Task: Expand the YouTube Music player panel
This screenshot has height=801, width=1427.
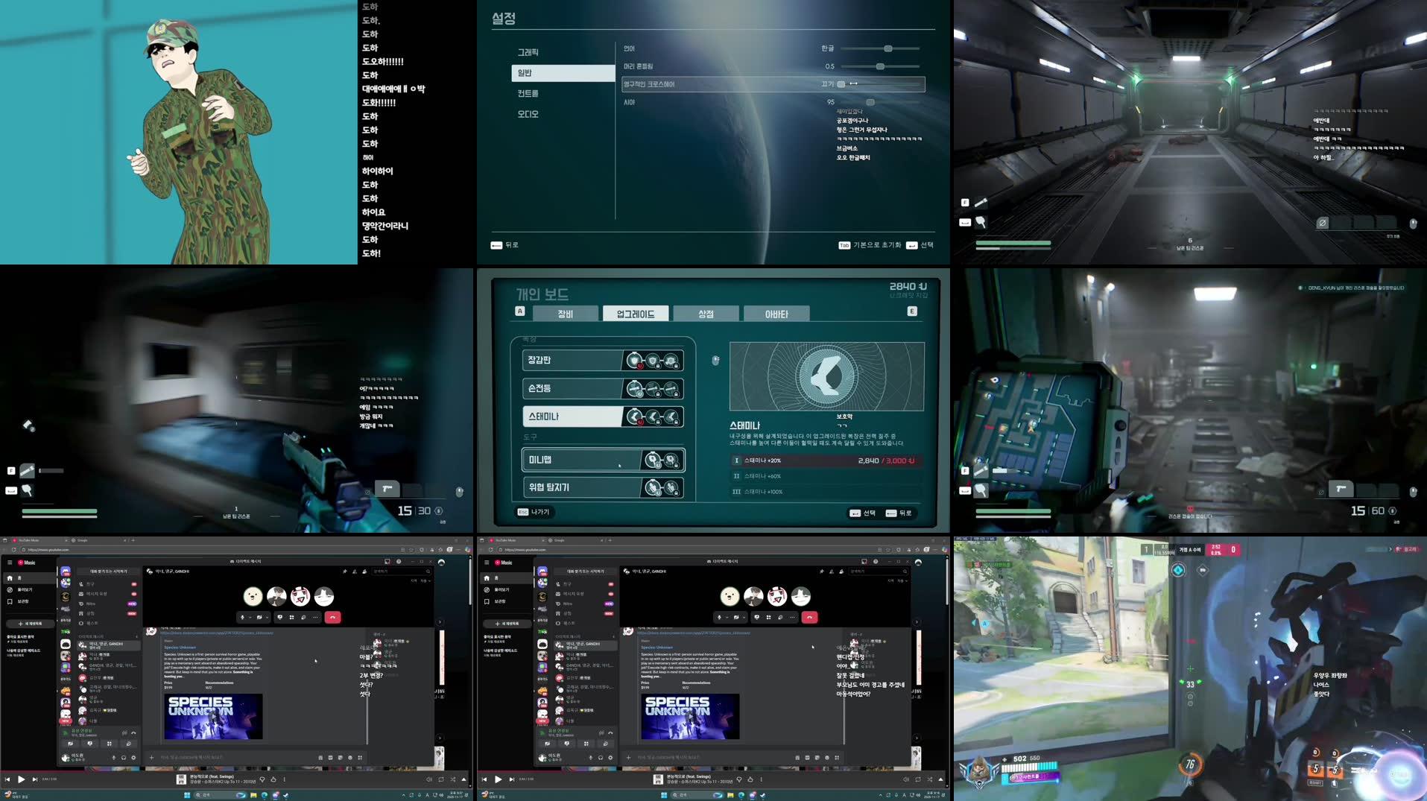Action: (463, 779)
